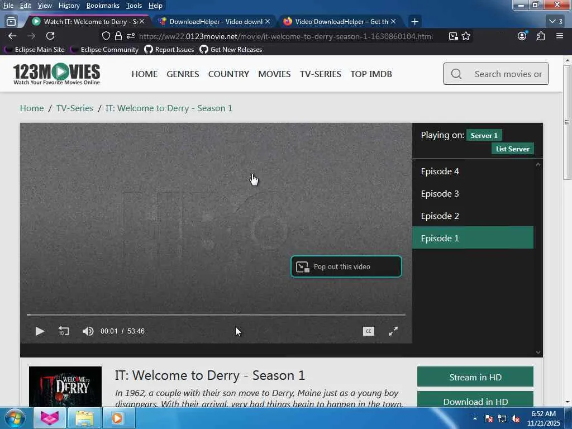Select Episode 4
Screen dimensions: 572x429
pyautogui.click(x=473, y=171)
